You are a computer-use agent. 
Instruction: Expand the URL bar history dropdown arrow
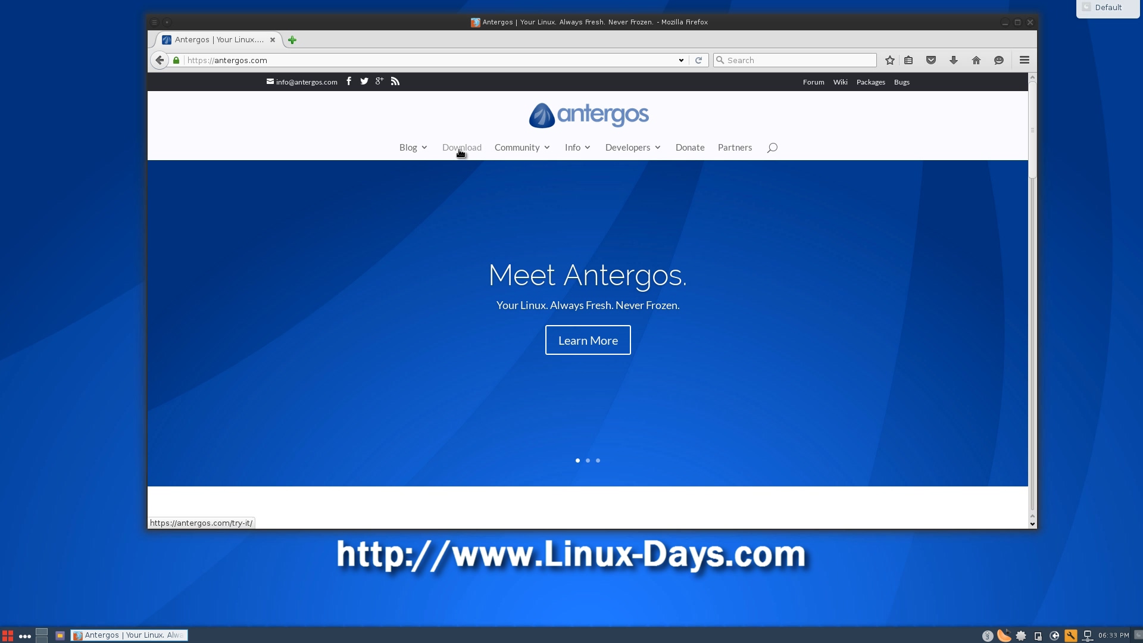(x=681, y=60)
